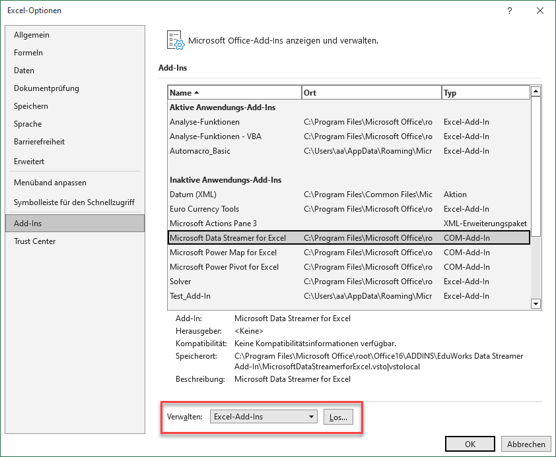Open the Verwalten Excel-Add-Ins dropdown

point(264,417)
